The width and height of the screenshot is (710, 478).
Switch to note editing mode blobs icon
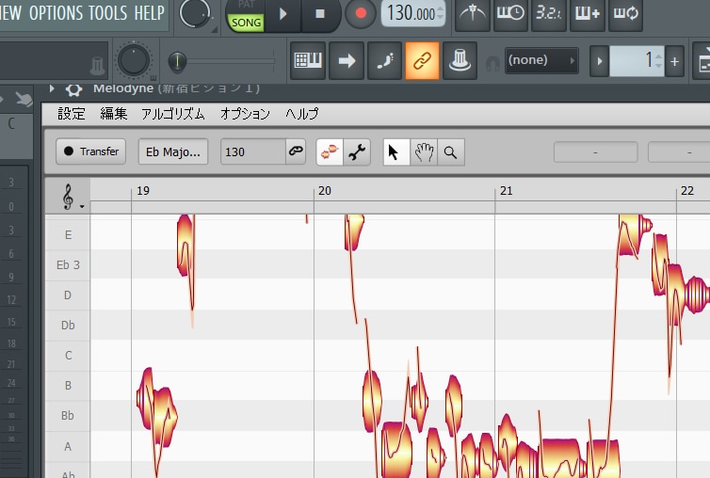(x=330, y=152)
